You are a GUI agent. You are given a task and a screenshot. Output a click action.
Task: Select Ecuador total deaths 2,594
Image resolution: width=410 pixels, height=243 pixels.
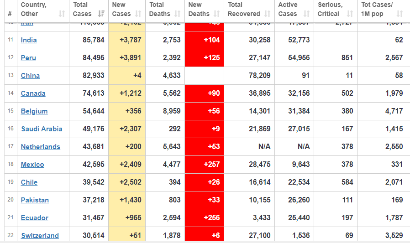(172, 217)
